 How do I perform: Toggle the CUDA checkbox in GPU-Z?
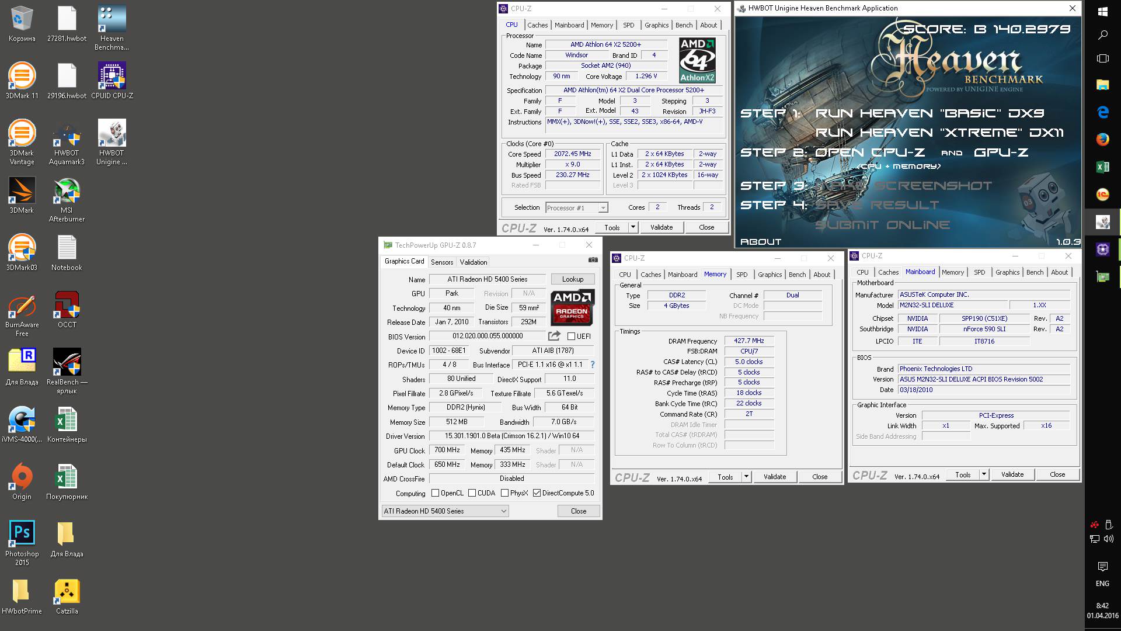(472, 493)
